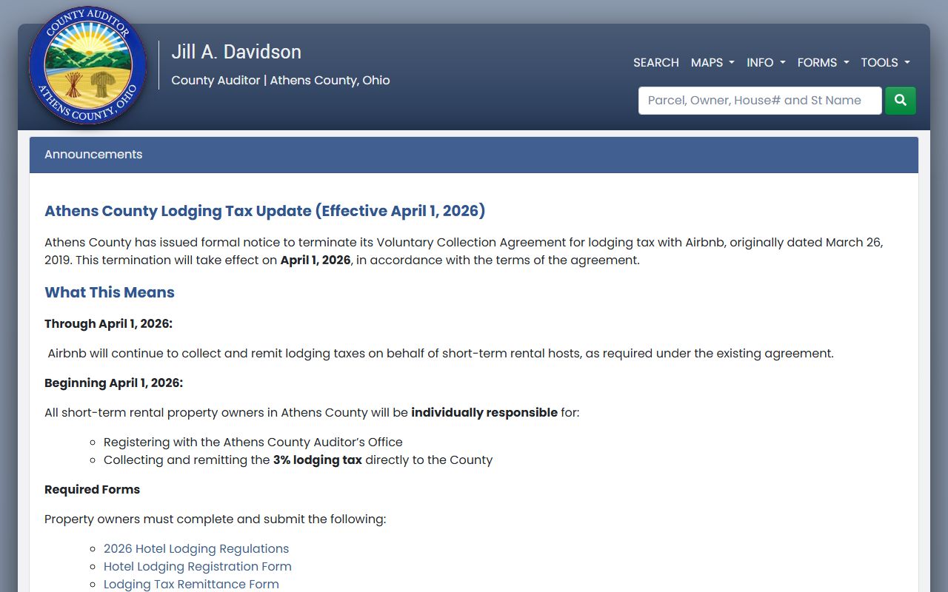The image size is (948, 592).
Task: Click the Required Forms label
Action: click(92, 490)
